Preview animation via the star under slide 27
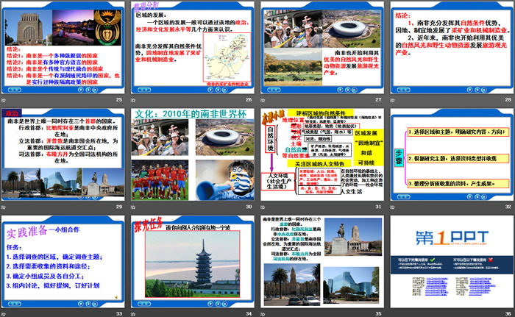The height and width of the screenshot is (317, 515). [263, 100]
